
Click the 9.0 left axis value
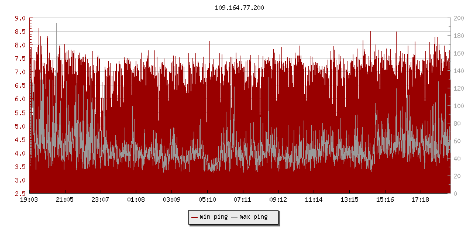pos(20,18)
